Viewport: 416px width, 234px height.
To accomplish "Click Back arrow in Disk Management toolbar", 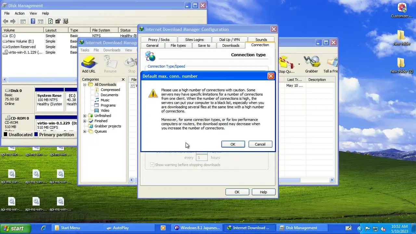I will pos(6,21).
